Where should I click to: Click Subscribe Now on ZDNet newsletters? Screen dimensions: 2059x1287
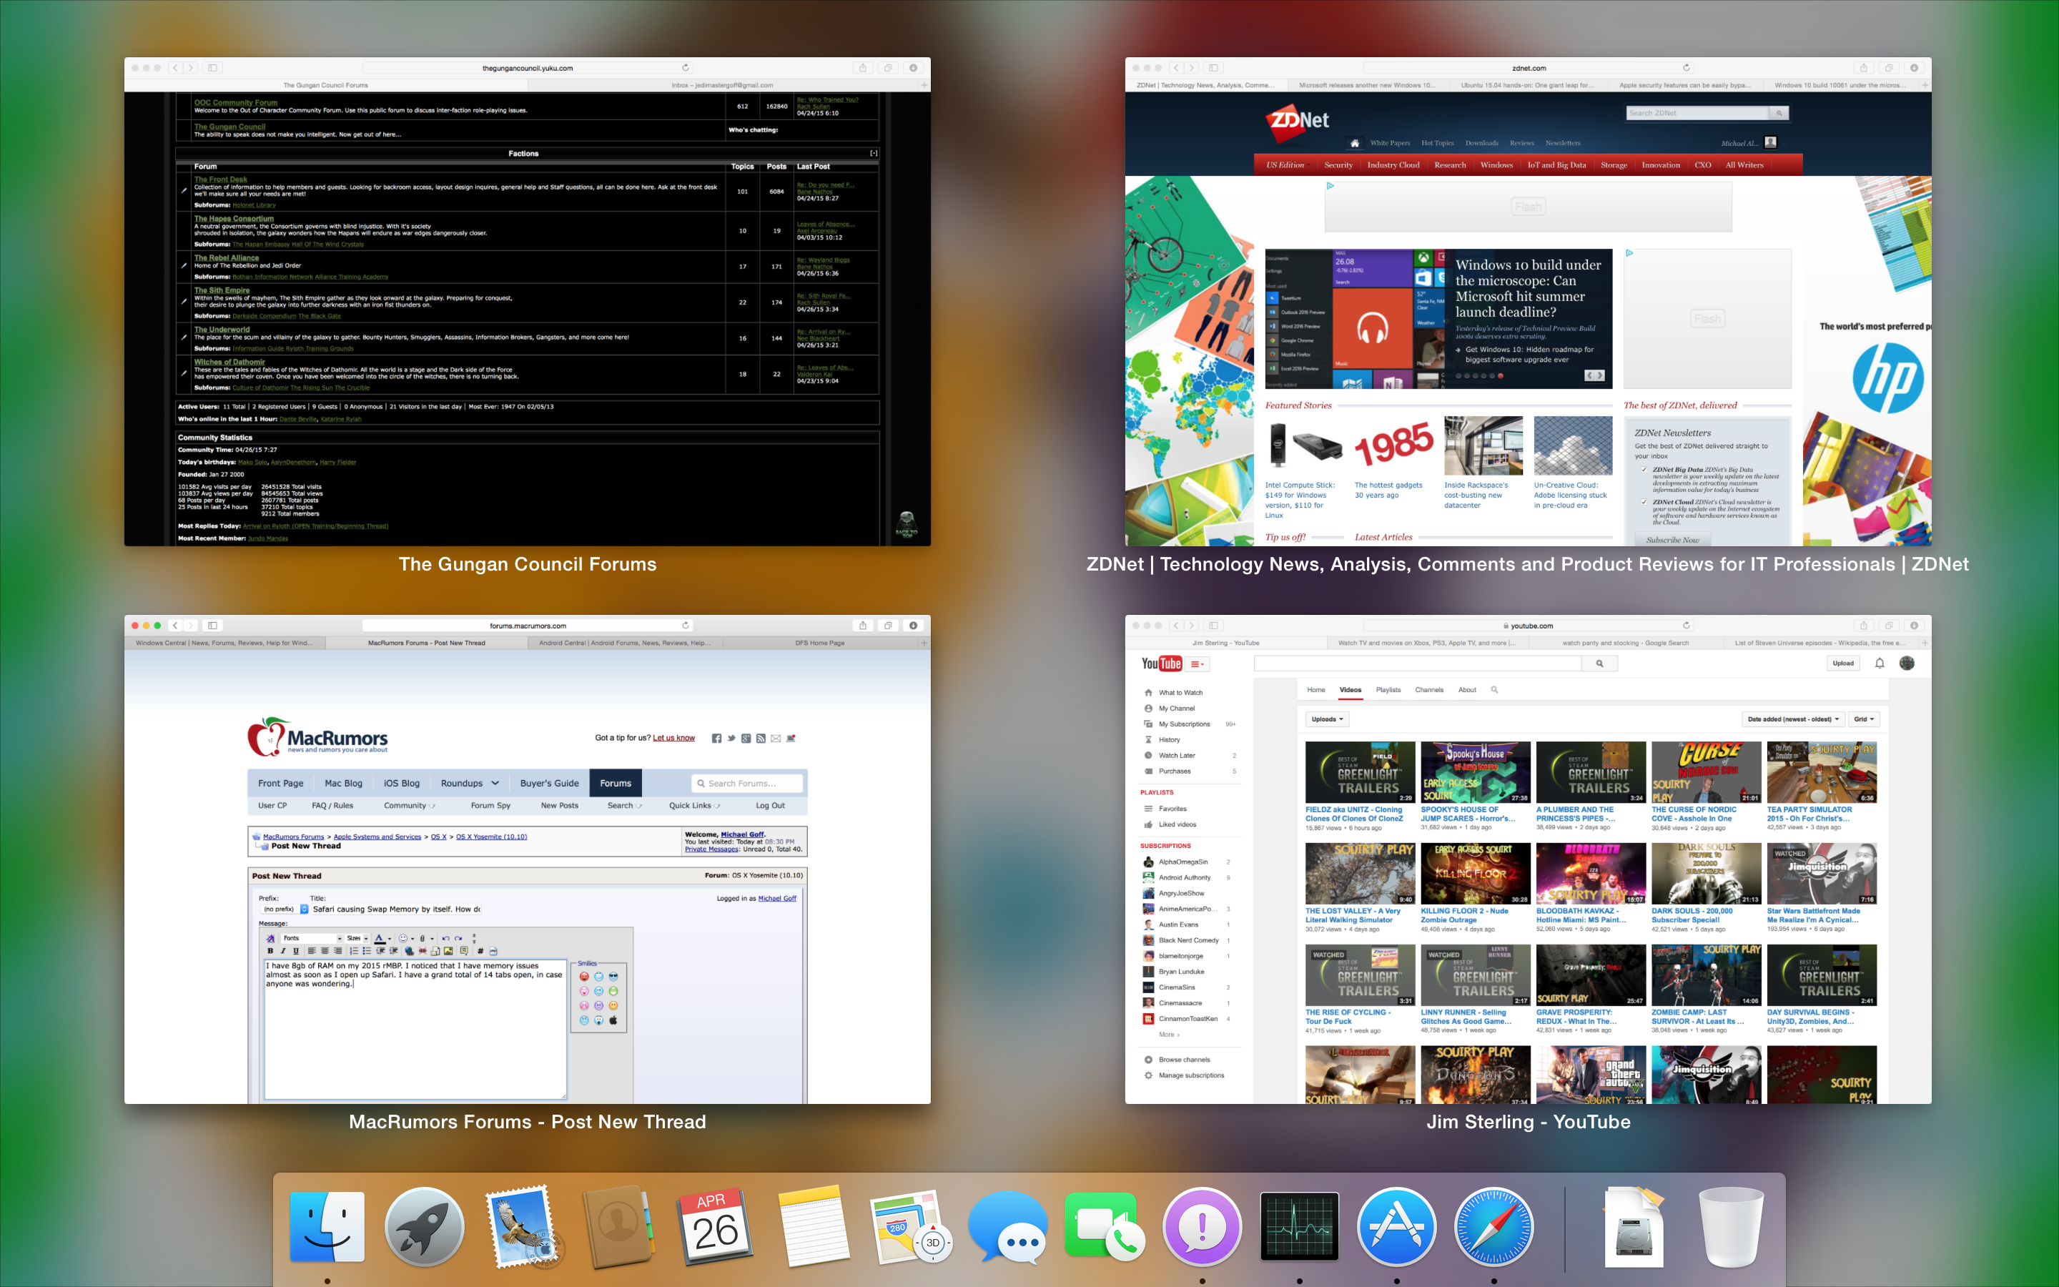coord(1672,540)
